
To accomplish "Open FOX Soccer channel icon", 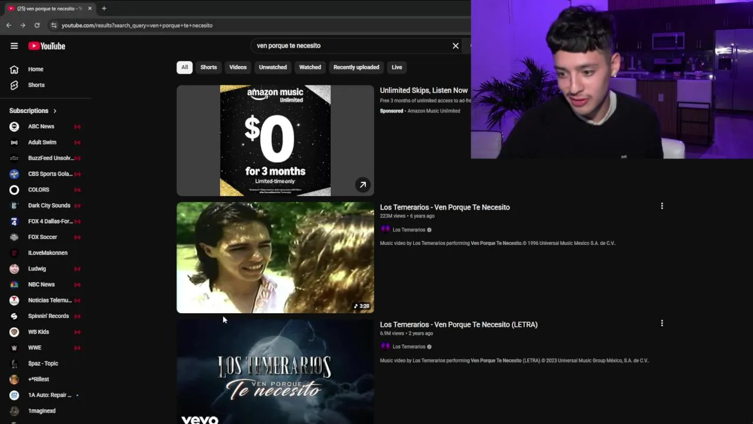I will point(14,237).
